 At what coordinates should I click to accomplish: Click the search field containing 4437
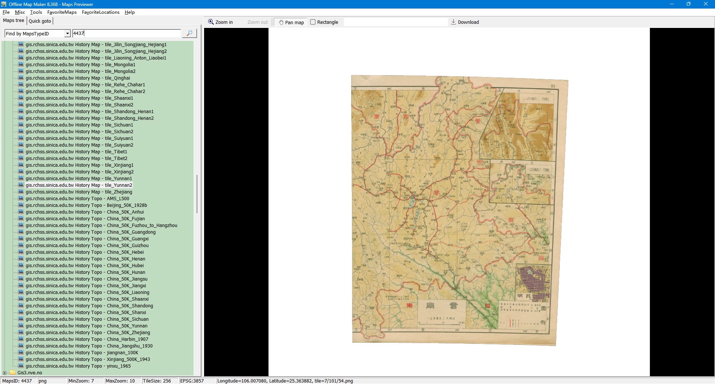126,33
